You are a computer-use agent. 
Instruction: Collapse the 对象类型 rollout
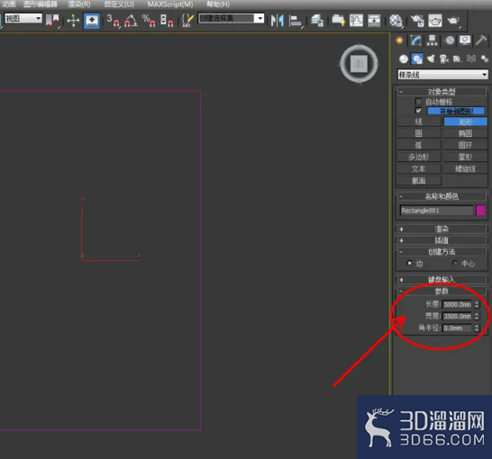pos(442,92)
